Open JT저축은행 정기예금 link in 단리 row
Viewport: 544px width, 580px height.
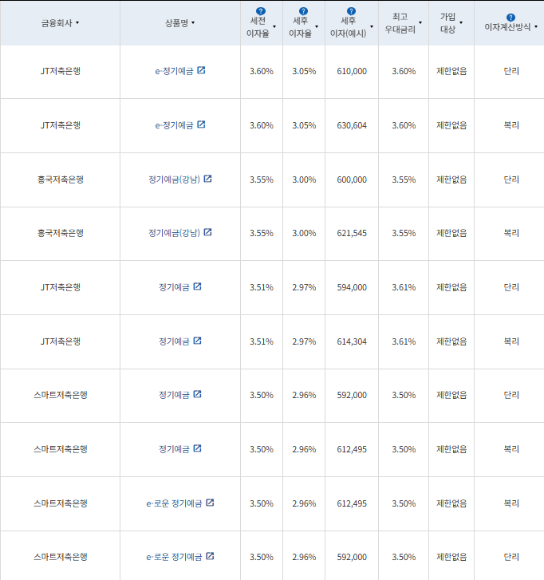point(174,287)
